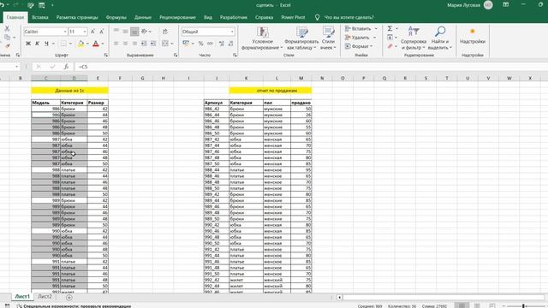Screen dimensions: 548x308
Task: Open Sort and Filter (Сортировка и фильтр)
Action: point(413,38)
